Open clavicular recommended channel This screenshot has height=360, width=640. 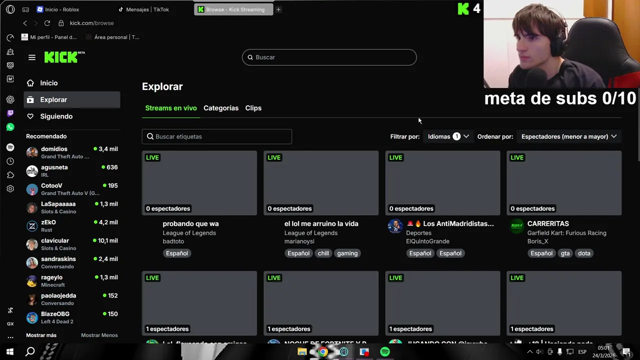tap(72, 244)
